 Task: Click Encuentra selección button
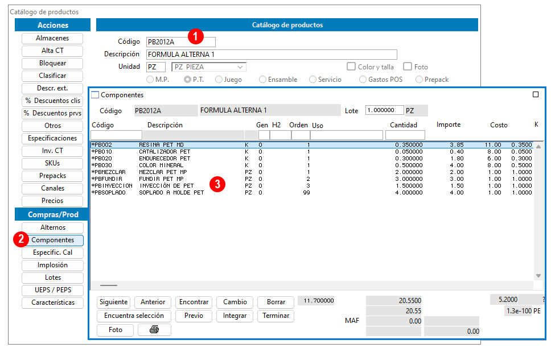(134, 316)
